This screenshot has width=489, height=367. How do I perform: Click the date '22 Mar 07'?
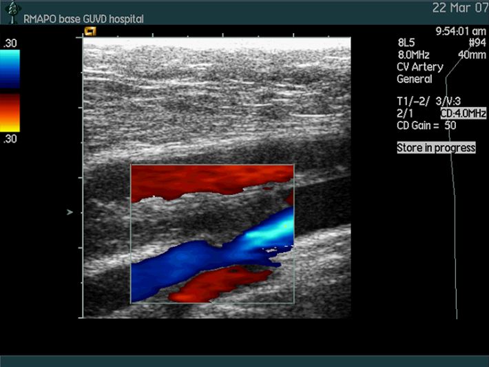pyautogui.click(x=459, y=8)
